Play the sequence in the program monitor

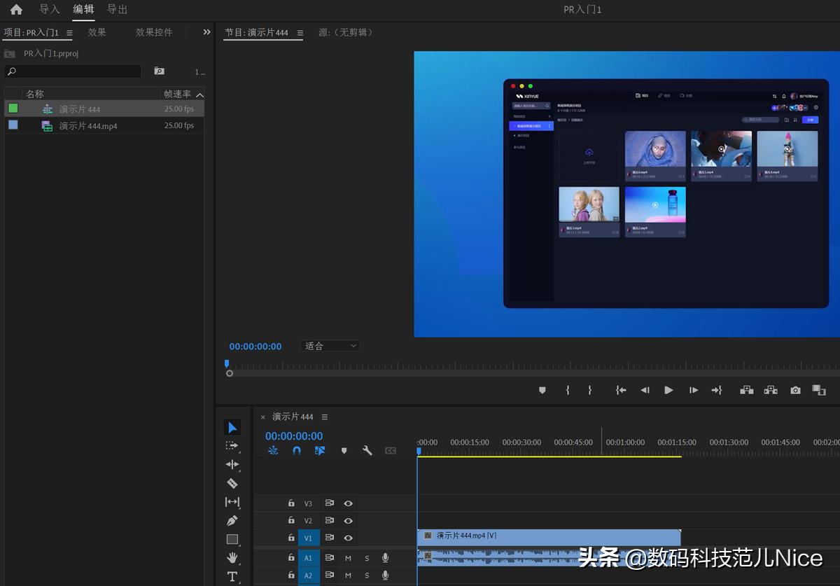pyautogui.click(x=668, y=390)
